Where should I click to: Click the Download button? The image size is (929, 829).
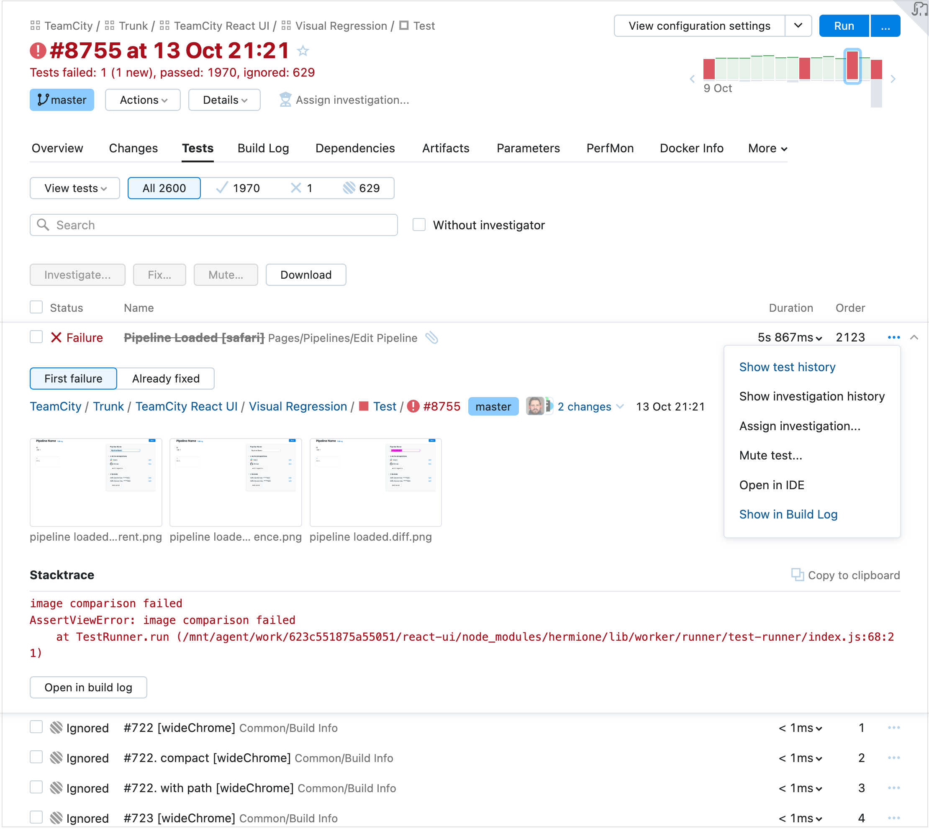click(x=305, y=275)
